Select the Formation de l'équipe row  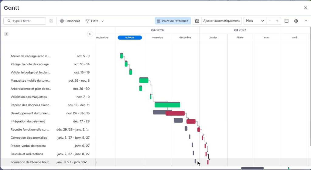coord(48,162)
